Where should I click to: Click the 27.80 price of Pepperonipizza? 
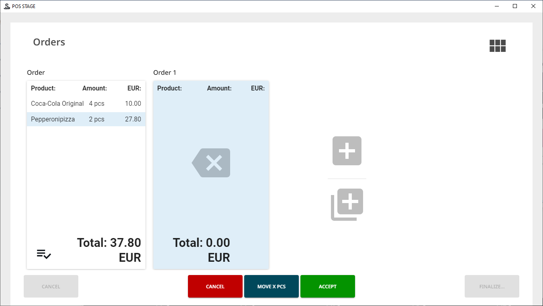click(133, 119)
